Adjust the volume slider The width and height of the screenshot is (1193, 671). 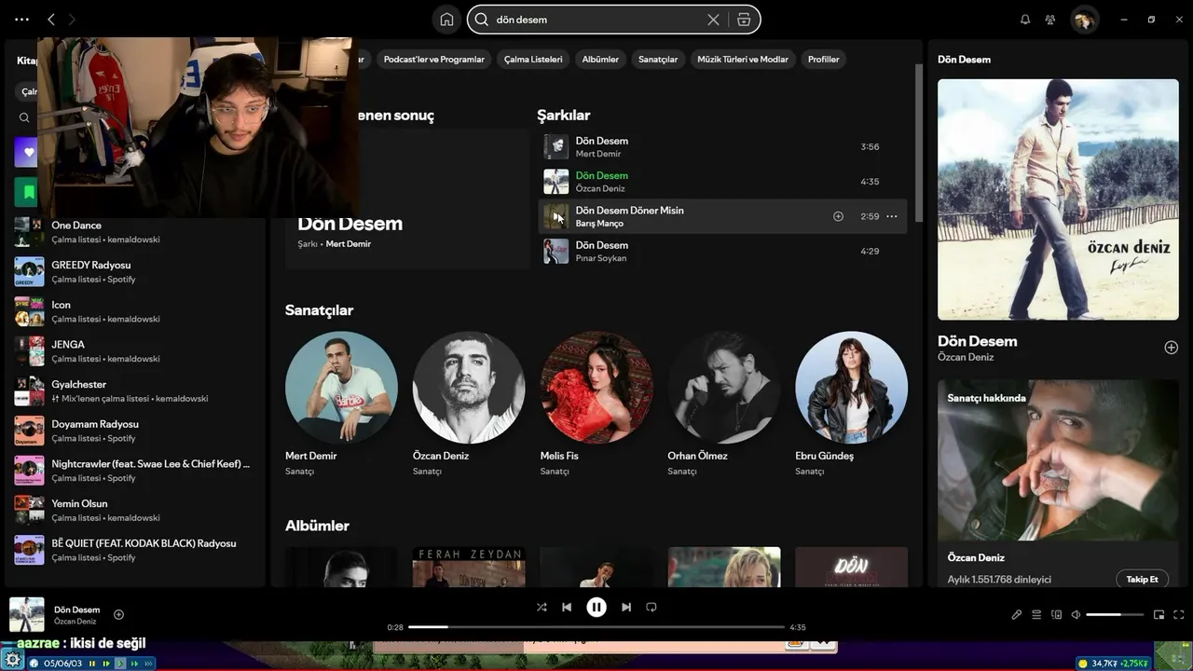tap(1115, 614)
